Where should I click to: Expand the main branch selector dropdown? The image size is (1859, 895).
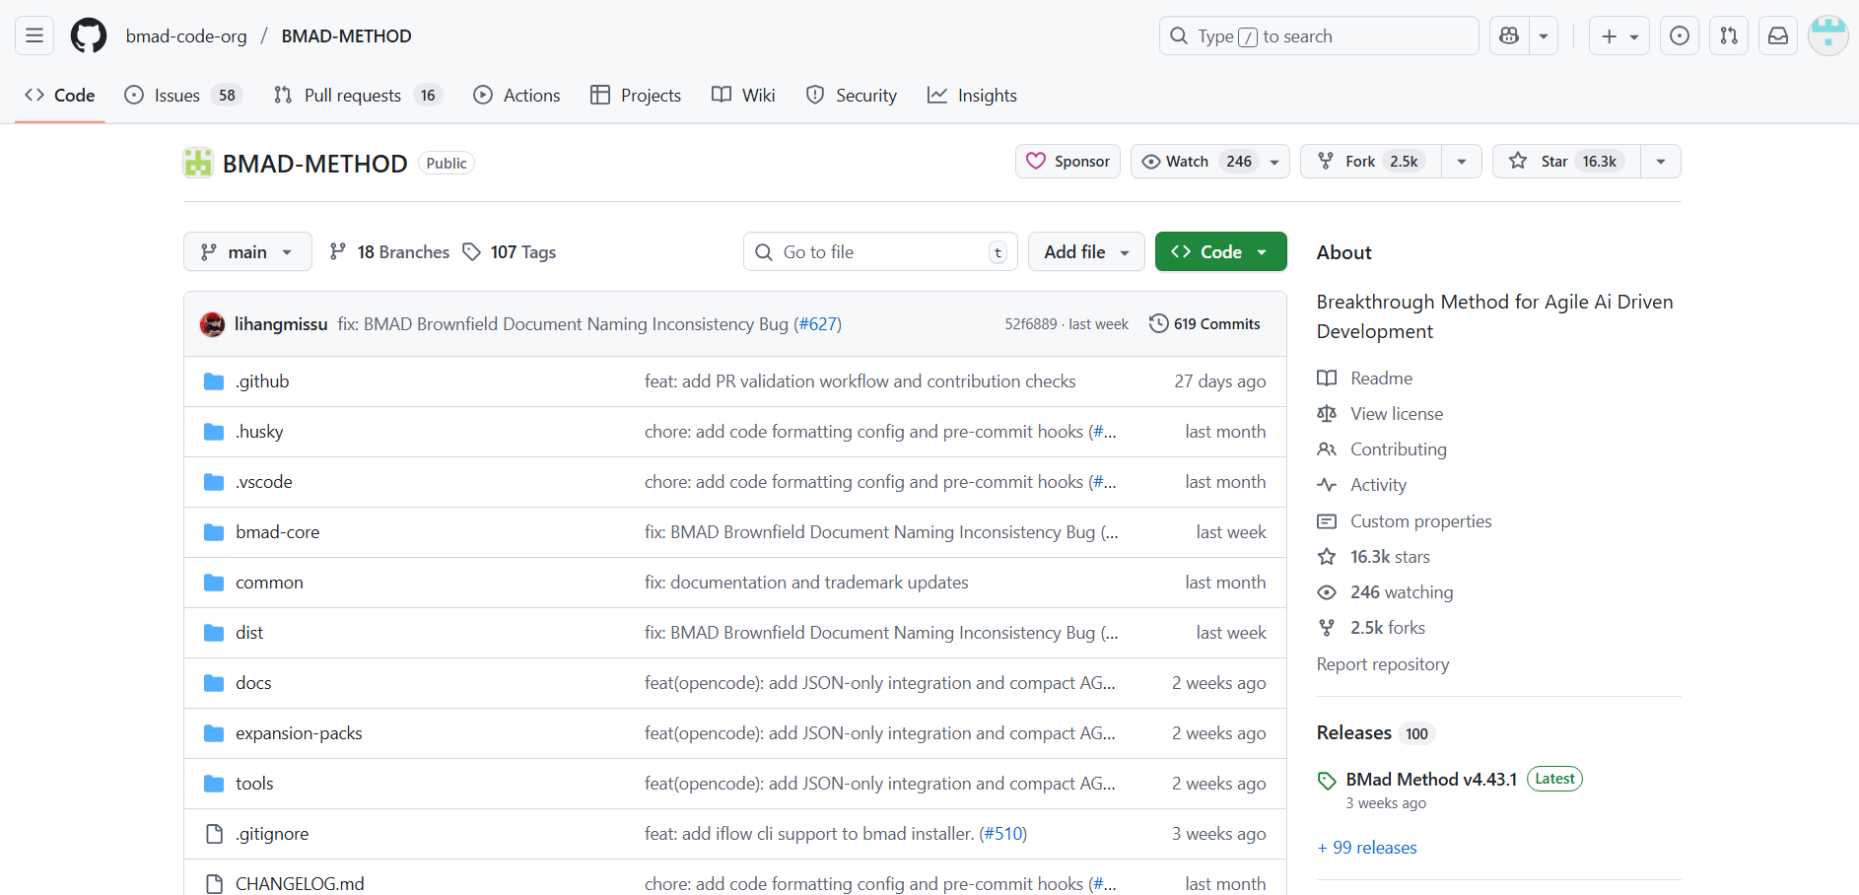pos(247,252)
